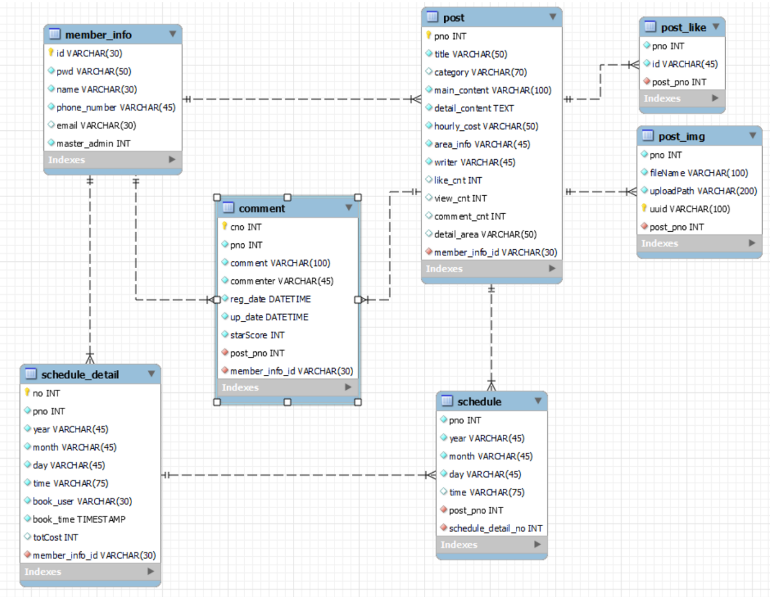
Task: Click the schedule_detail table icon
Action: (31, 374)
